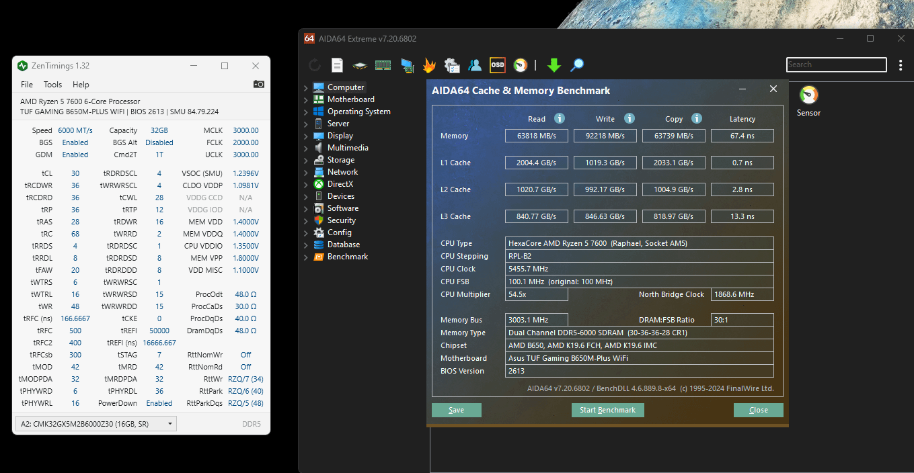The width and height of the screenshot is (914, 473).
Task: Click the users silhouette toolbar icon
Action: click(x=475, y=65)
